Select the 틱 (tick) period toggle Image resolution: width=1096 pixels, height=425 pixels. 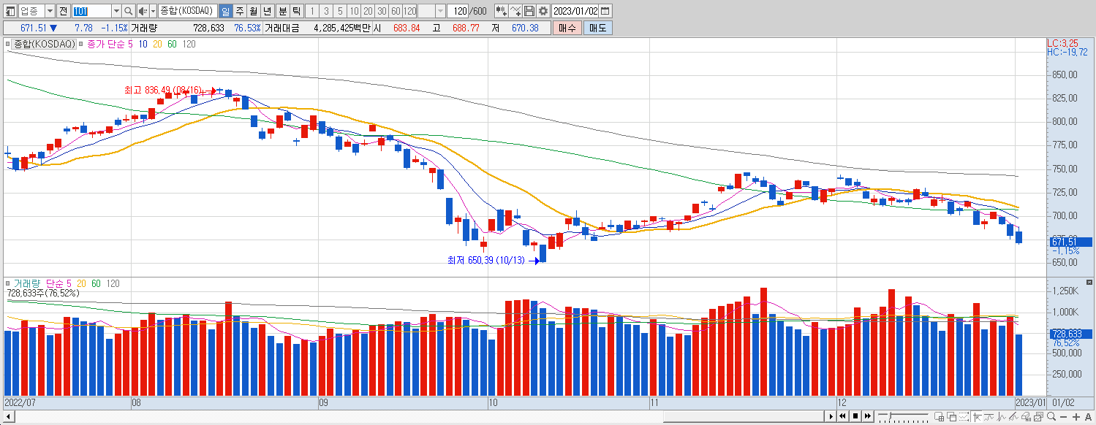click(x=296, y=11)
